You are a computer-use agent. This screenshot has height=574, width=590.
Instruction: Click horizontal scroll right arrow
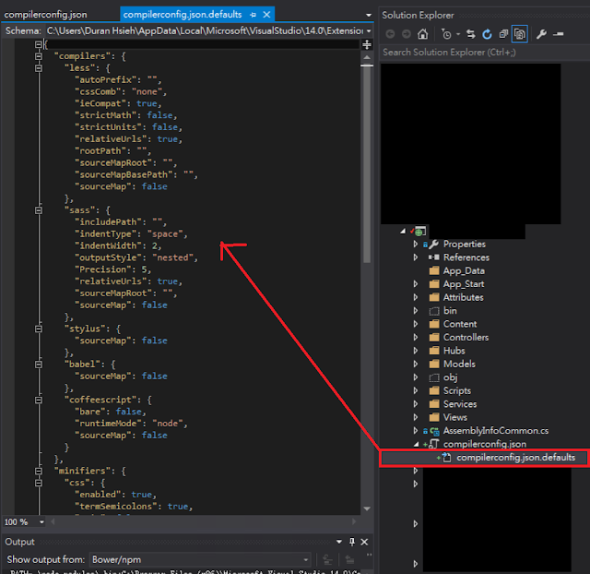coord(354,521)
